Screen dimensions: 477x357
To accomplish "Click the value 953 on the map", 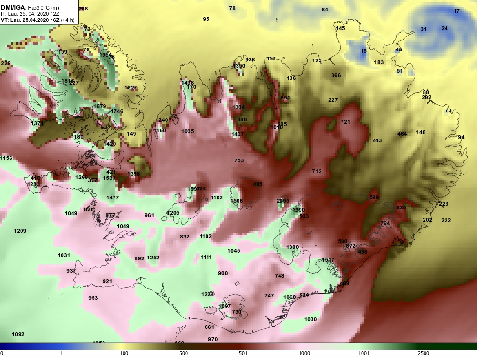I will coord(93,298).
